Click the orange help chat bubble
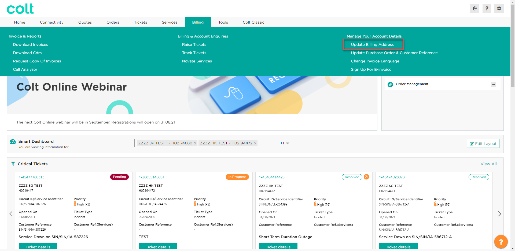 click(x=501, y=242)
